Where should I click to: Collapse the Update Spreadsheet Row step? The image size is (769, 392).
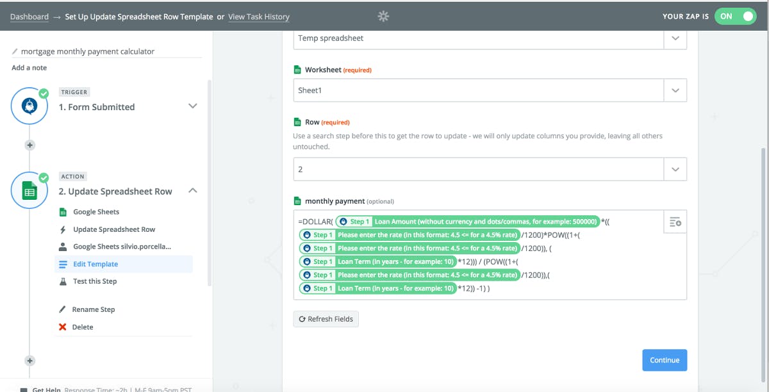tap(192, 191)
